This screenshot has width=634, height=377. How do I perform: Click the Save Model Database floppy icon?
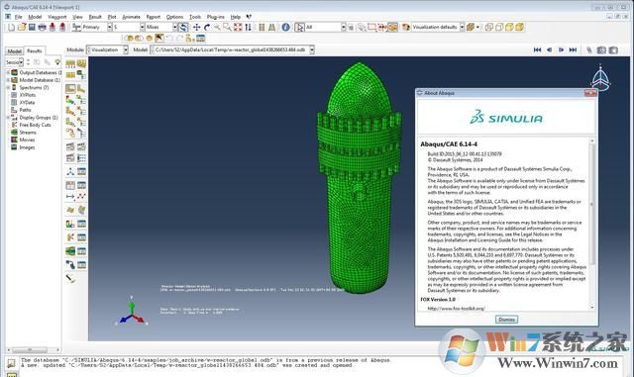32,27
